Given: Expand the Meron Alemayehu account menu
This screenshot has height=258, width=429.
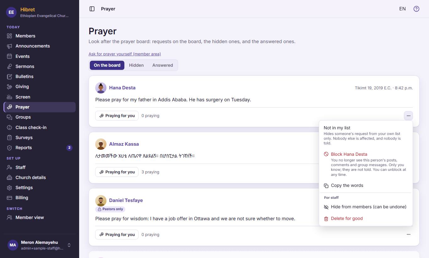Looking at the screenshot, I should (x=40, y=245).
